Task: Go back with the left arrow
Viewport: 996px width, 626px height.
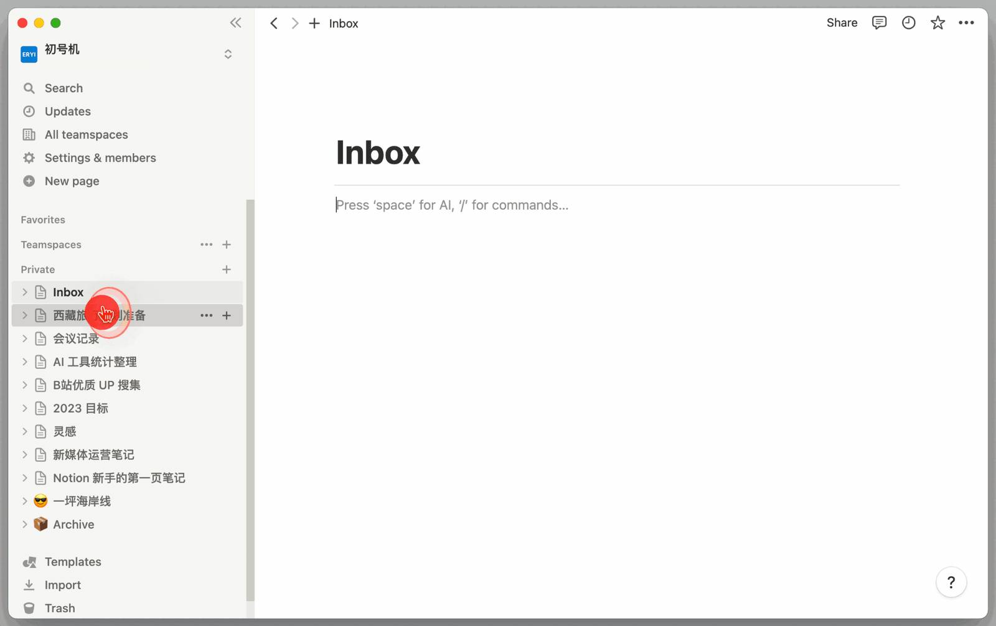Action: [274, 24]
